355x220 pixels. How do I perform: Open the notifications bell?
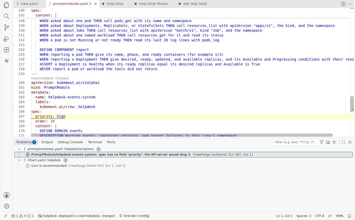tap(349, 216)
